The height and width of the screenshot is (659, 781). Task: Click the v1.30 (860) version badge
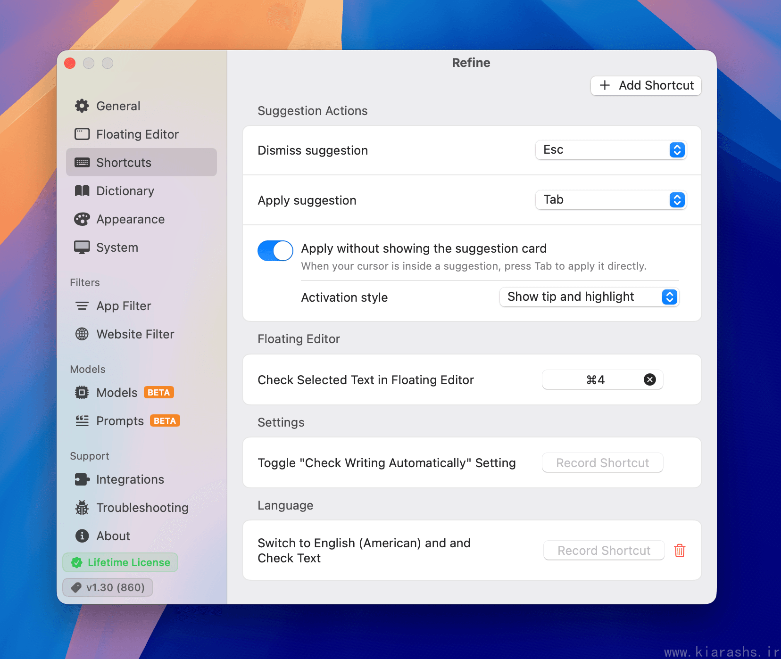(108, 587)
